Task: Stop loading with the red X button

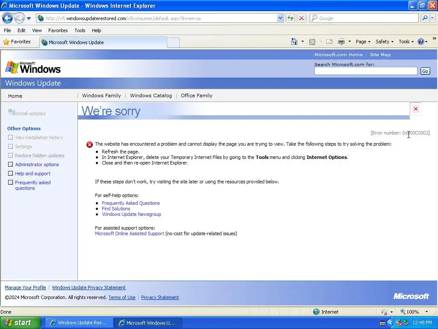Action: [302, 18]
